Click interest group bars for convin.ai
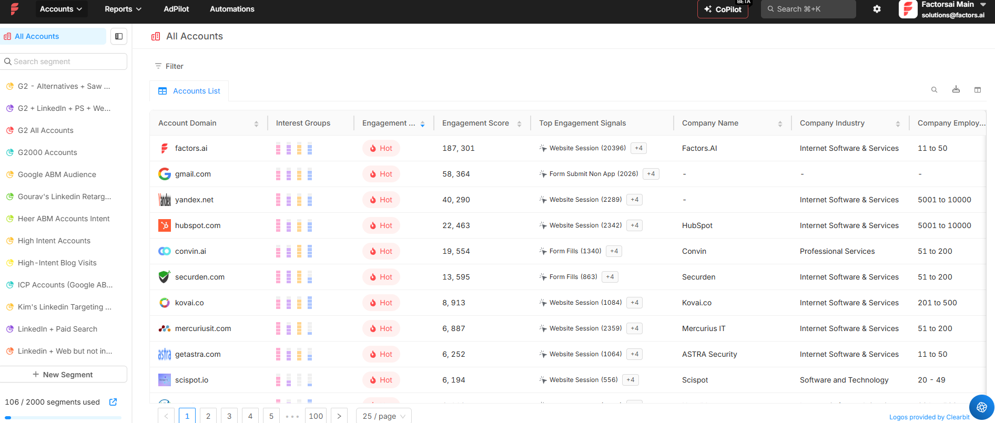Screen dimensions: 995x423 tap(294, 251)
